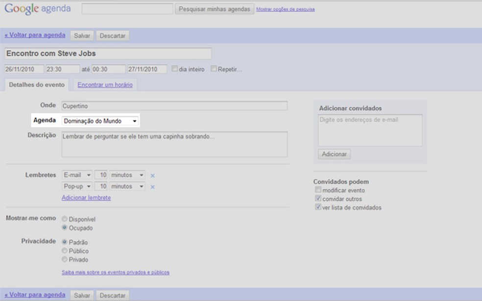Click the top 'Descartar' button

tap(113, 36)
